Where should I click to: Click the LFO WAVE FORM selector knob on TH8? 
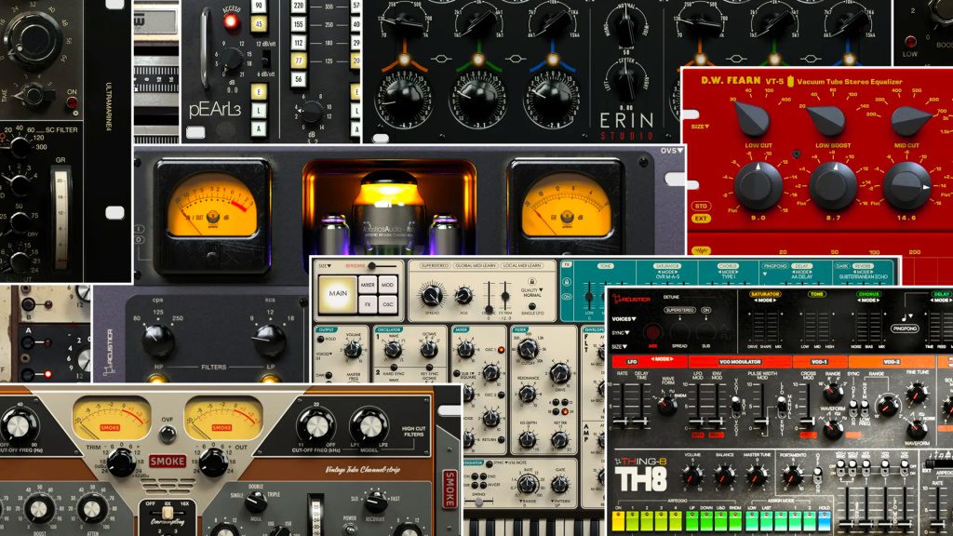click(667, 405)
